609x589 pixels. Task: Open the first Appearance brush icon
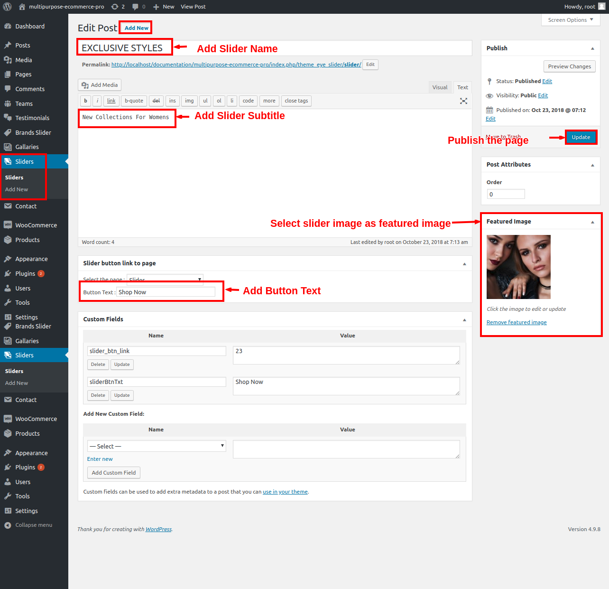tap(8, 259)
